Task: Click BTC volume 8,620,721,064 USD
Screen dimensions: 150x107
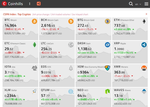Action: [15, 33]
